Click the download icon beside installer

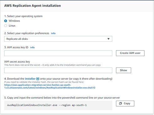point(38,79)
